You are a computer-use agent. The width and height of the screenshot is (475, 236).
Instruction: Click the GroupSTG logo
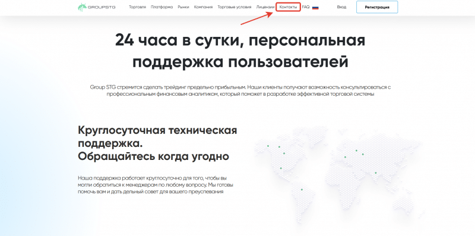(x=97, y=7)
